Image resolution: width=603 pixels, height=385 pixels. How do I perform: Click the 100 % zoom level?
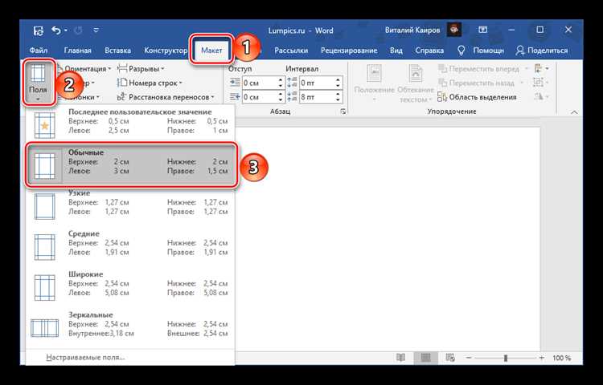pyautogui.click(x=562, y=358)
